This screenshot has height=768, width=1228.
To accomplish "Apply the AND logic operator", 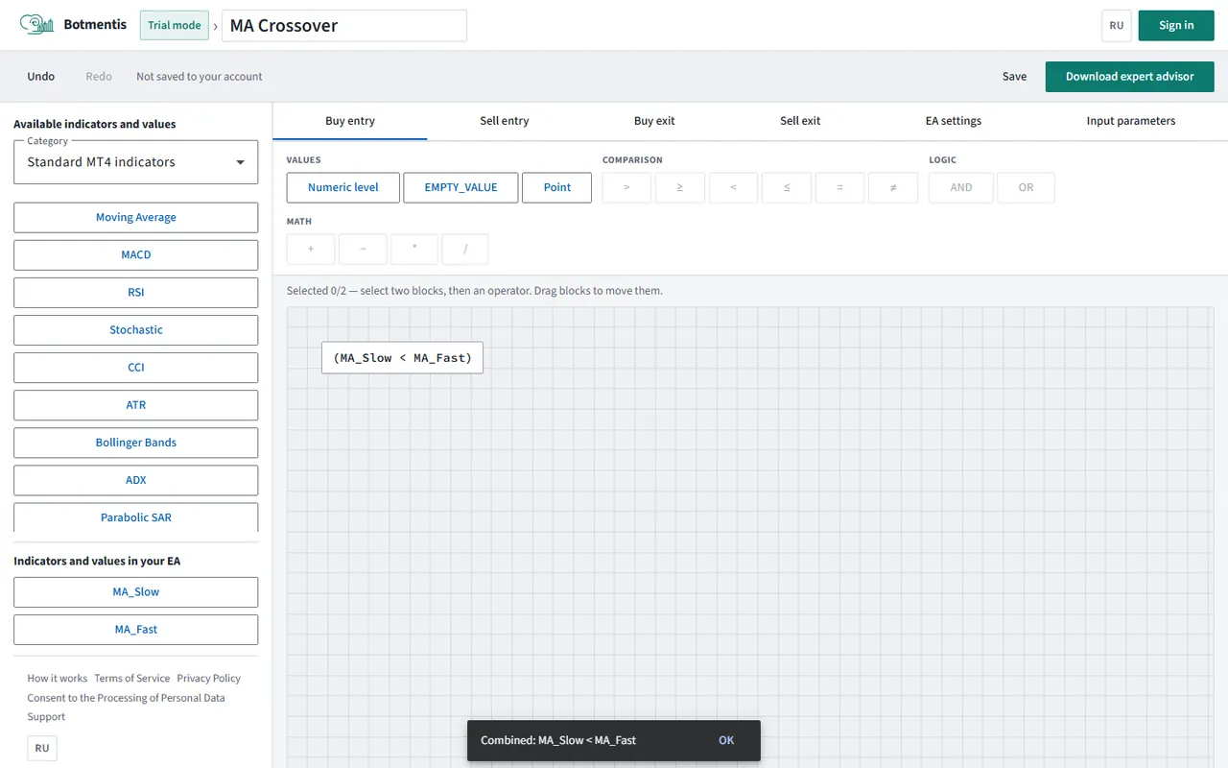I will [961, 187].
